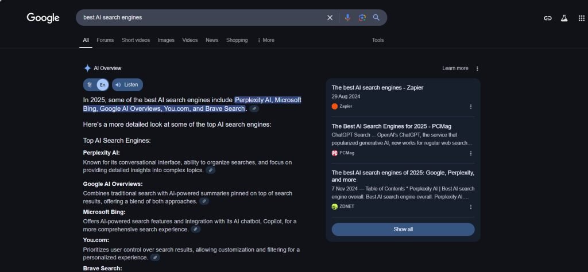This screenshot has height=272, width=588.
Task: Click the AI Overview sparkle icon
Action: click(87, 68)
